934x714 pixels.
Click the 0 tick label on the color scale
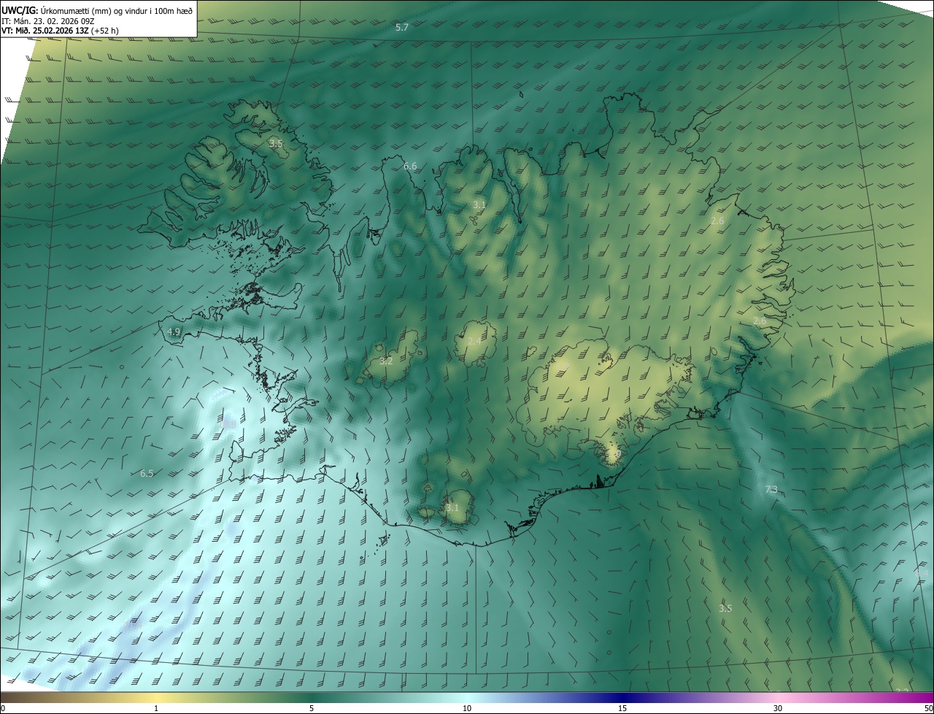(x=3, y=709)
